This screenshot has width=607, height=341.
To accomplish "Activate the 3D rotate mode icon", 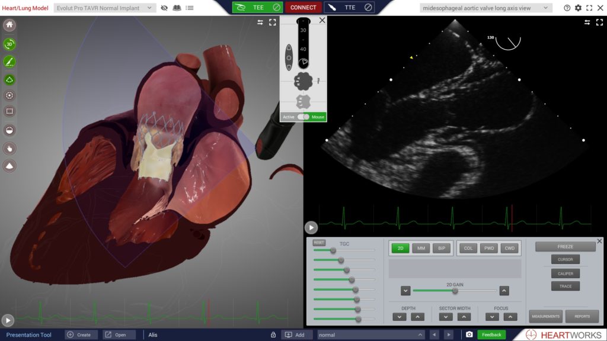I will (x=9, y=44).
